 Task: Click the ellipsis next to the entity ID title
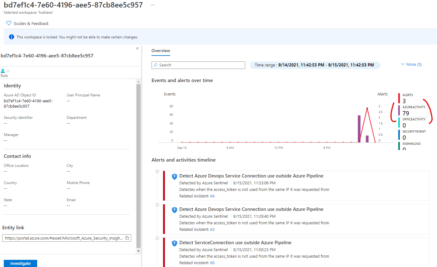coord(152,5)
